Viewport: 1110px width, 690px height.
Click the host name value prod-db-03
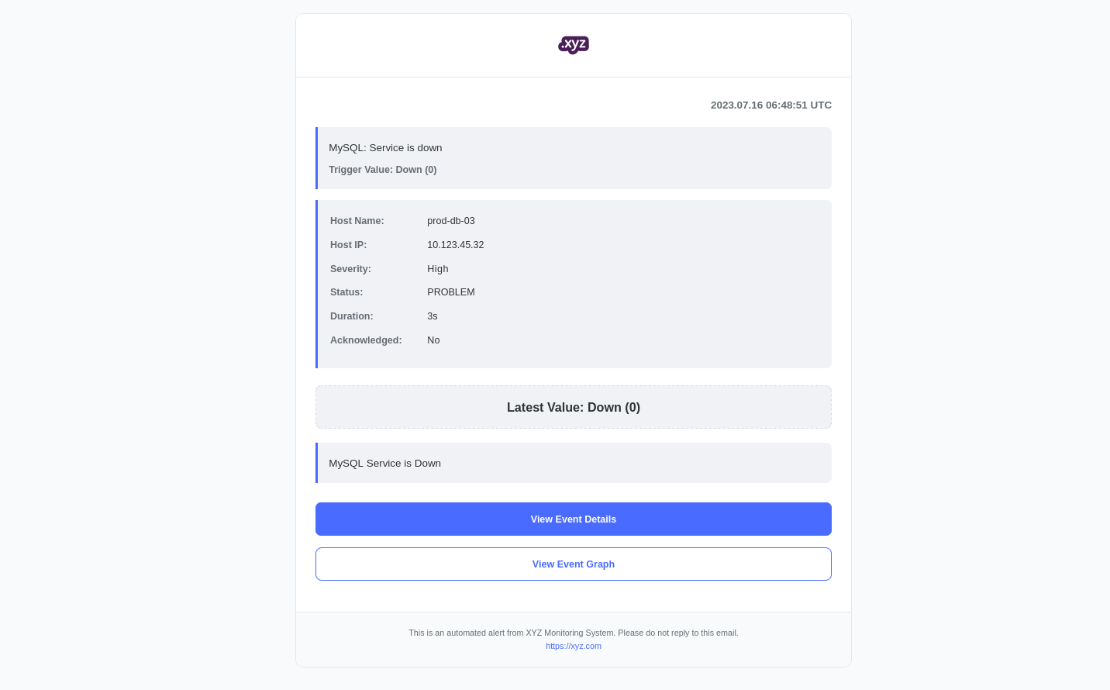click(451, 221)
